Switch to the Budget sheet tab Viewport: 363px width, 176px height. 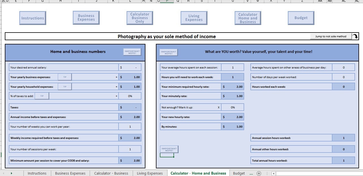[x=239, y=173]
